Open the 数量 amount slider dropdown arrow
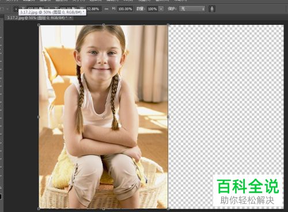 [161, 9]
